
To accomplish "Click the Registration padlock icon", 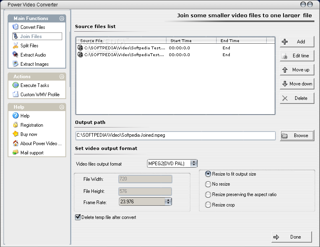I will (16, 125).
